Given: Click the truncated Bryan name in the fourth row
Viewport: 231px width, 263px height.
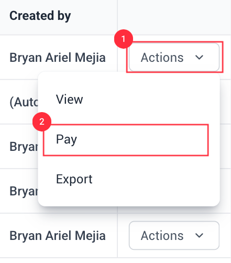Looking at the screenshot, I should point(24,191).
